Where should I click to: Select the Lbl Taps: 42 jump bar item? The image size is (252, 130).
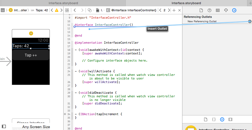tap(39, 10)
